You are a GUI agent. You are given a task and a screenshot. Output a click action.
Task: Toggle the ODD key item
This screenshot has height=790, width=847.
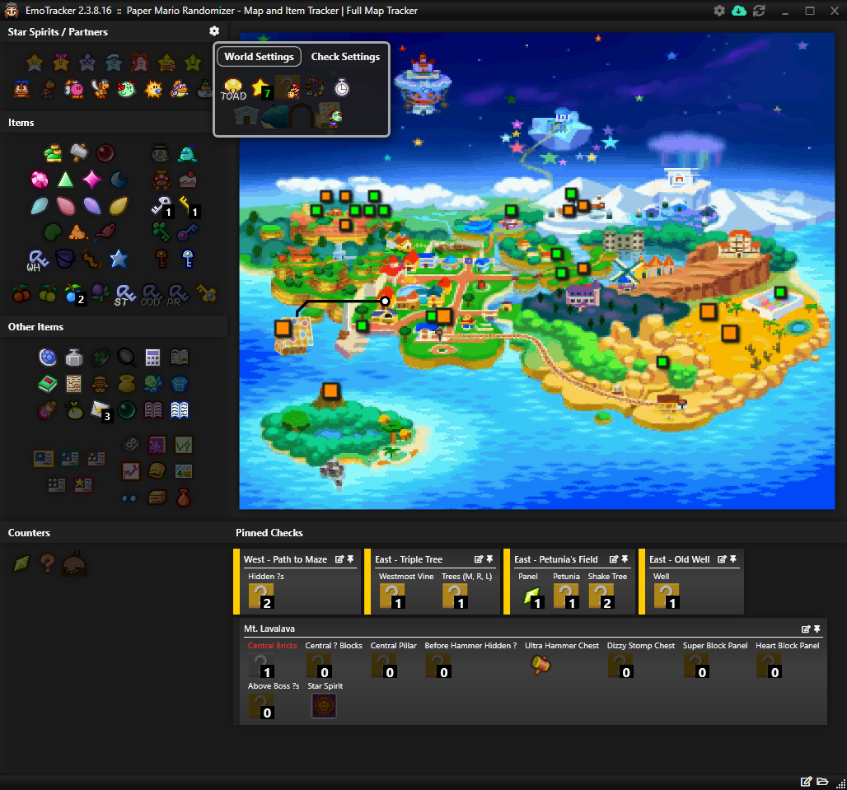pyautogui.click(x=152, y=295)
